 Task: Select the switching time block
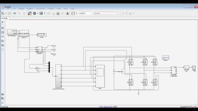point(58,76)
